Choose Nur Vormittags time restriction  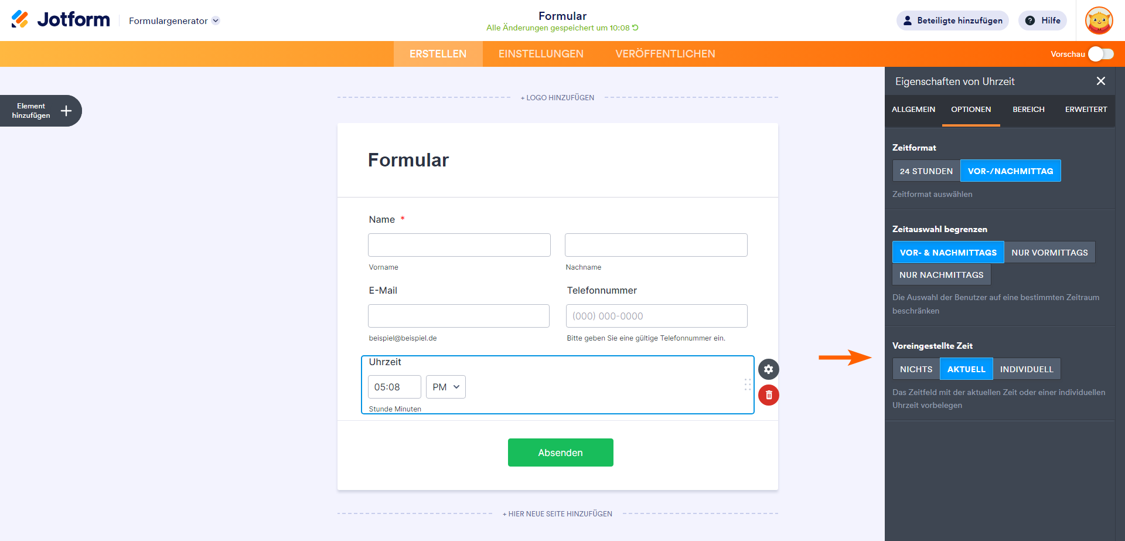pyautogui.click(x=1049, y=253)
